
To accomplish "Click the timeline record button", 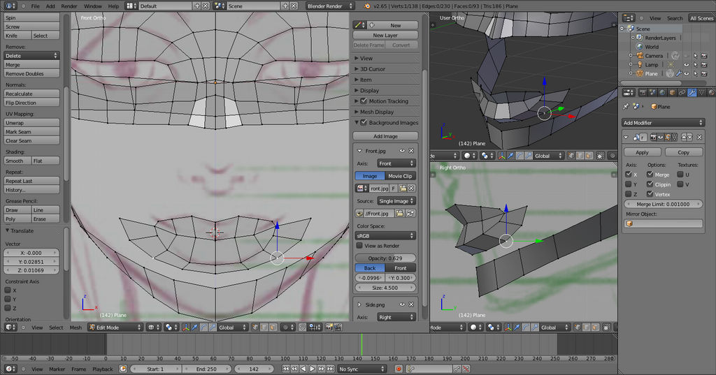I will point(399,369).
